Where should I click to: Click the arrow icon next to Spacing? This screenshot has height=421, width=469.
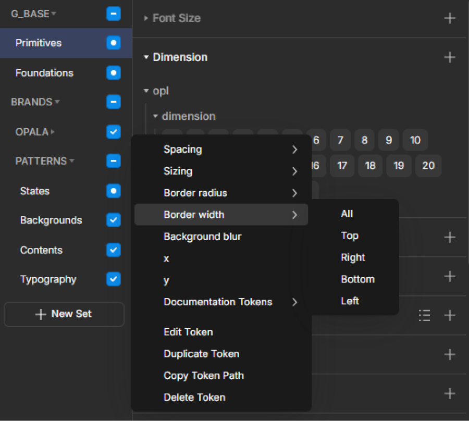coord(294,150)
